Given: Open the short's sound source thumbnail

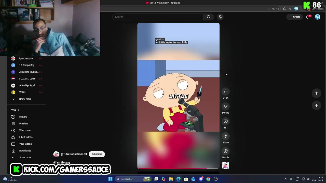Looking at the screenshot, I should click(x=225, y=165).
